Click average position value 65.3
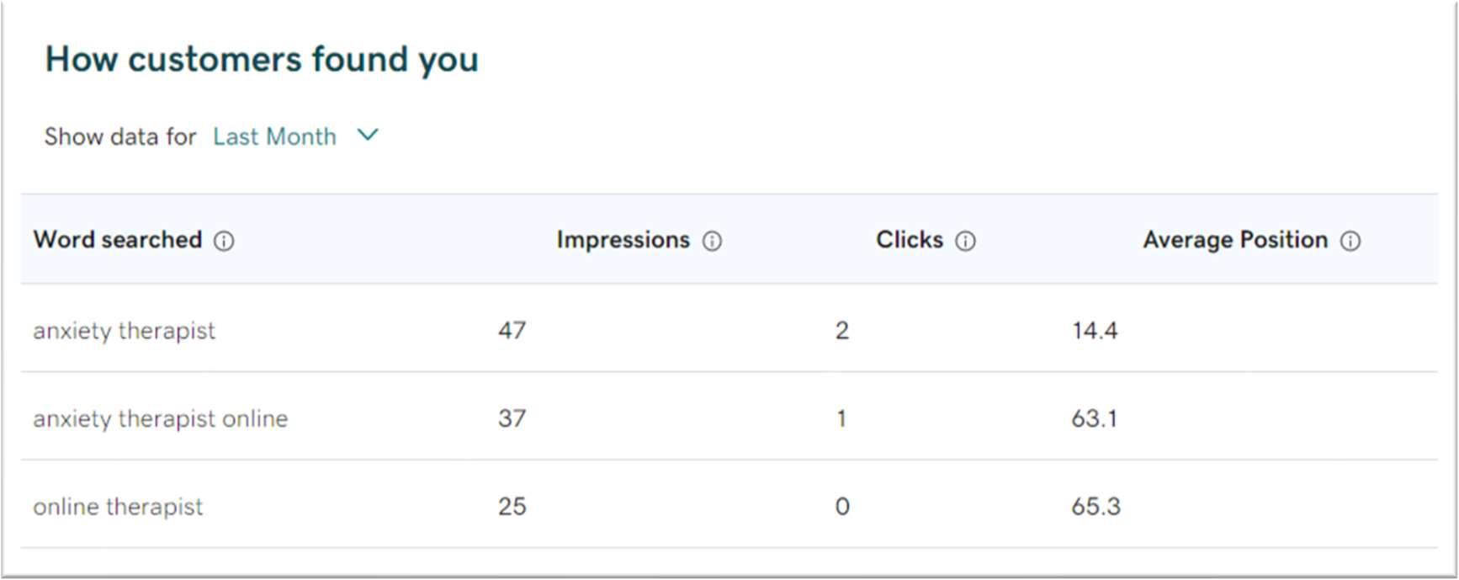The width and height of the screenshot is (1459, 580). (1096, 507)
